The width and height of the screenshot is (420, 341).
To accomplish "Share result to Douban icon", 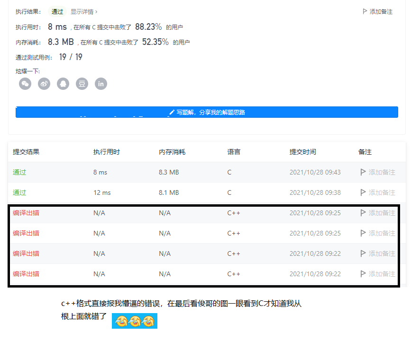I will (82, 84).
